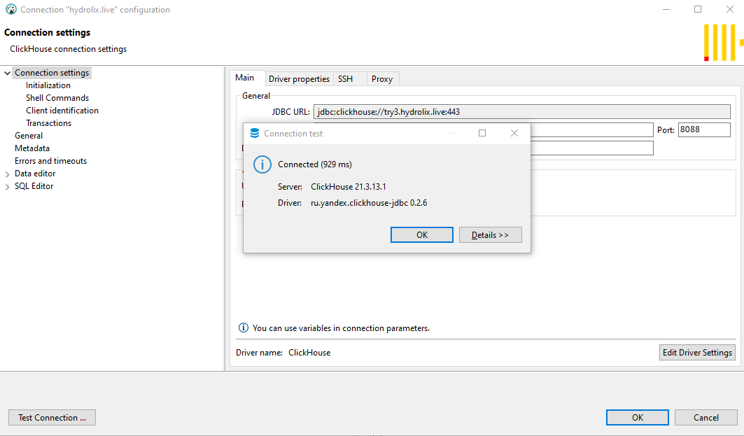Click Edit Driver Settings button
Viewport: 744px width, 436px height.
pyautogui.click(x=697, y=353)
